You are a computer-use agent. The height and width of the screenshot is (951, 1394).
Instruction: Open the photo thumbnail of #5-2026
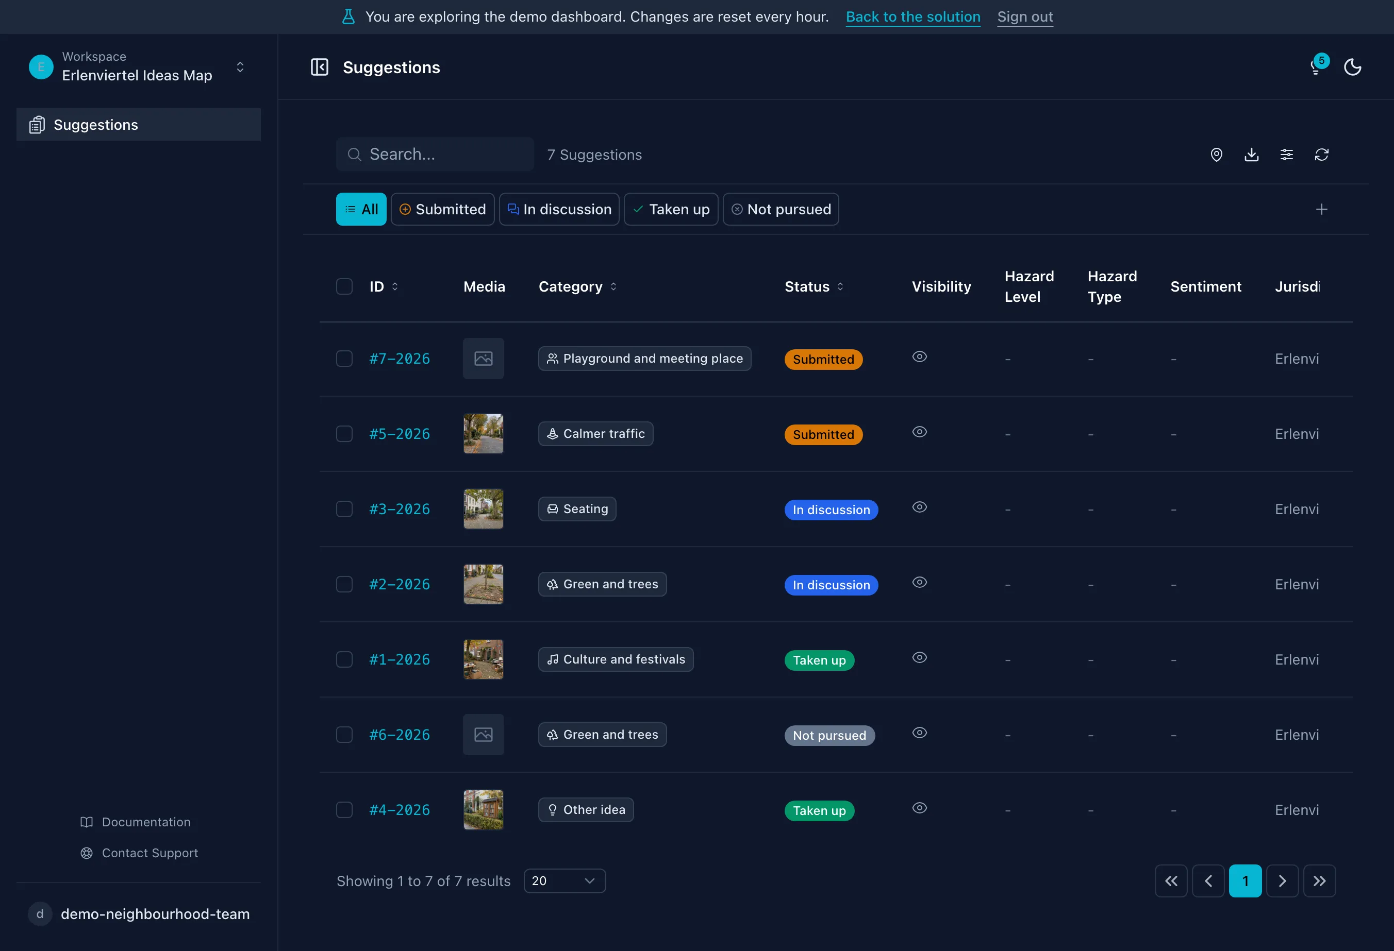click(x=484, y=434)
